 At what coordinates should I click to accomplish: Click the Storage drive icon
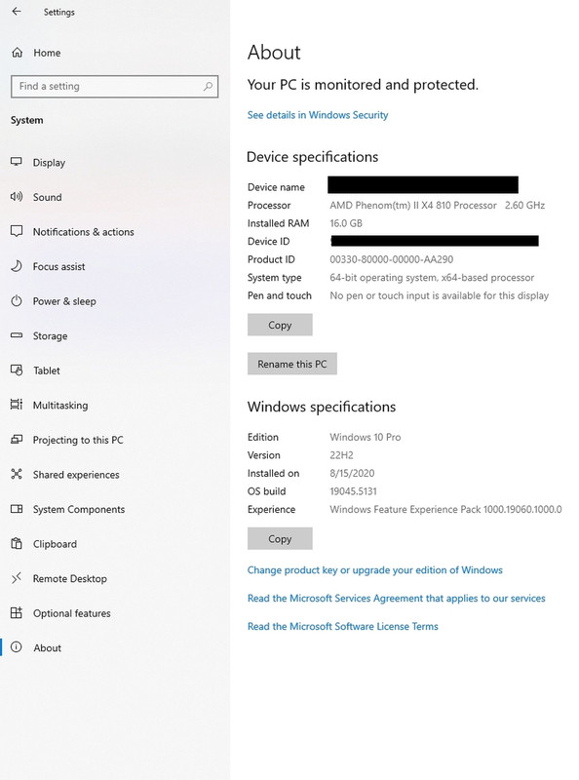tap(17, 335)
